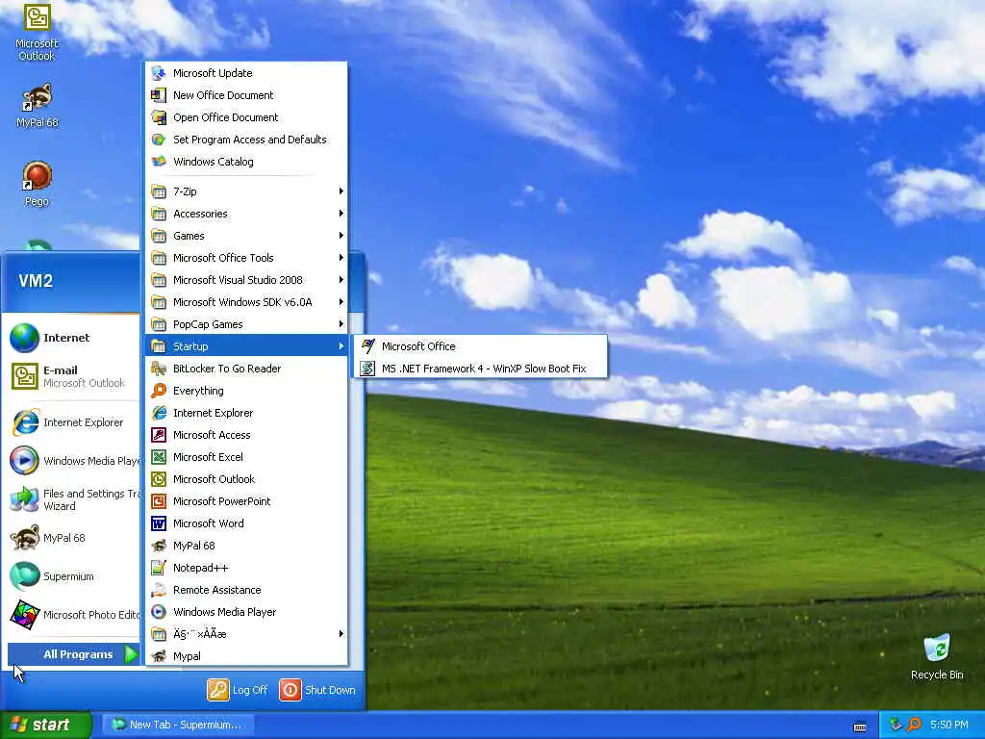Screen dimensions: 985x739
Task: Open the Microsoft Outlook desktop icon
Action: tap(37, 32)
